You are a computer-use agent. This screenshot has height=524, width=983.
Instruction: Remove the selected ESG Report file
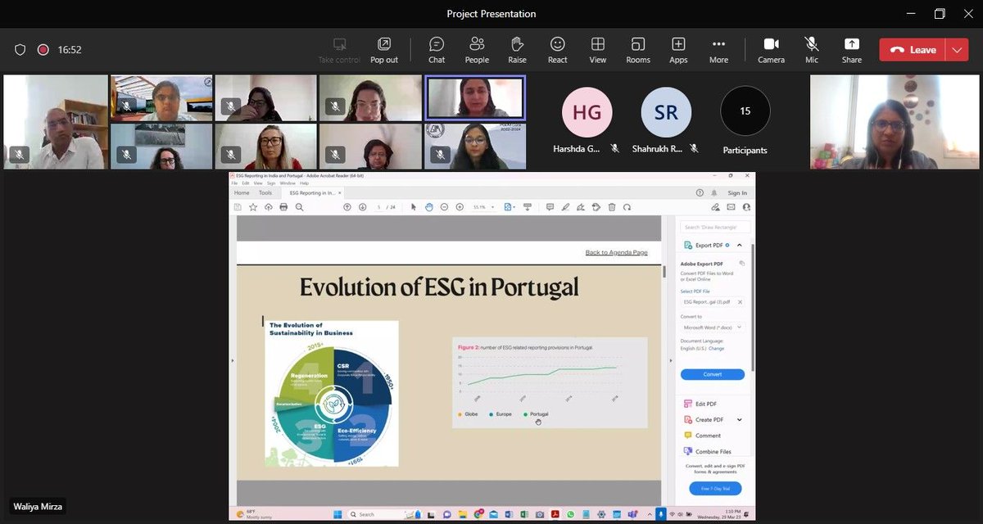(740, 302)
